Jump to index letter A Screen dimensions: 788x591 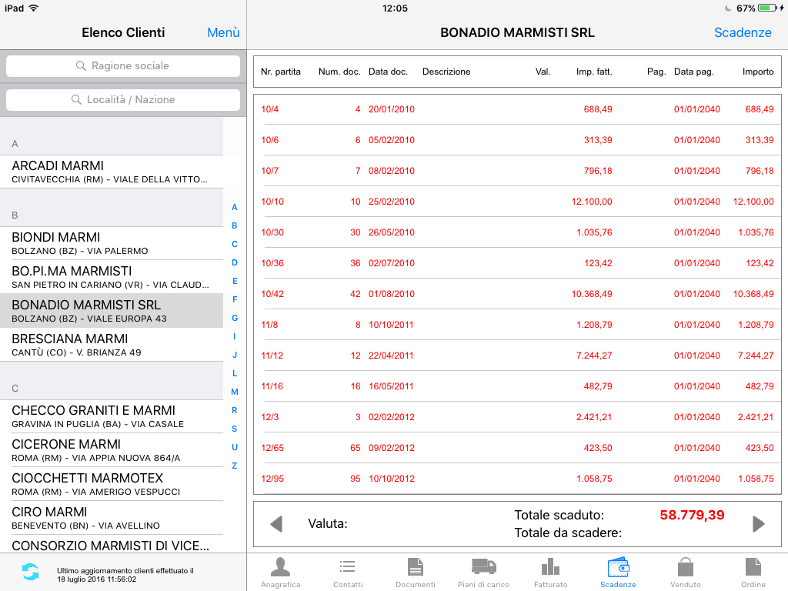pos(234,207)
